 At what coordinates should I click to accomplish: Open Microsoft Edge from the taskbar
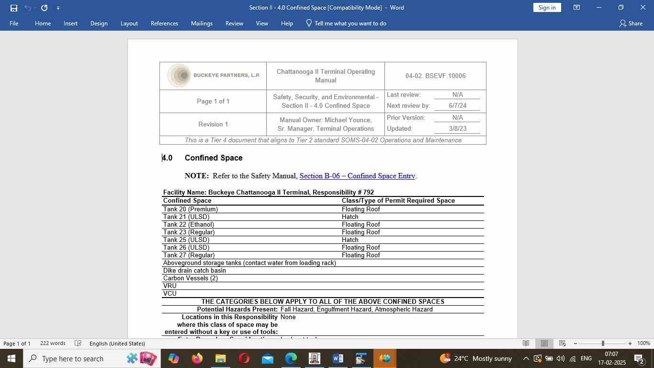pyautogui.click(x=291, y=358)
